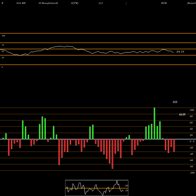196x196 pixels.
Task: Click the -60 level on MR axis
Action: point(191,160)
